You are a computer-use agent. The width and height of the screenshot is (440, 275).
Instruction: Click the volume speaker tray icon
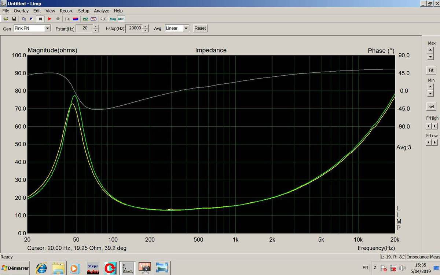click(x=402, y=268)
